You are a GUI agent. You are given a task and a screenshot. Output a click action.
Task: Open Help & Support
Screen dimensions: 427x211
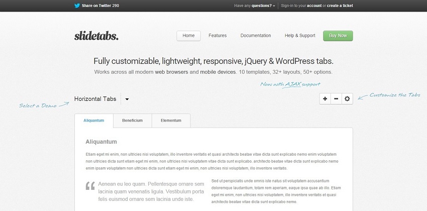click(x=300, y=36)
